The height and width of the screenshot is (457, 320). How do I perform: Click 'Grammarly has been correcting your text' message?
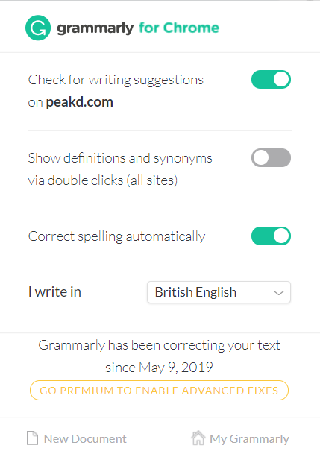(160, 345)
